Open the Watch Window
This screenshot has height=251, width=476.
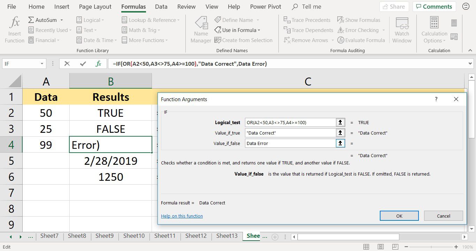click(x=402, y=31)
